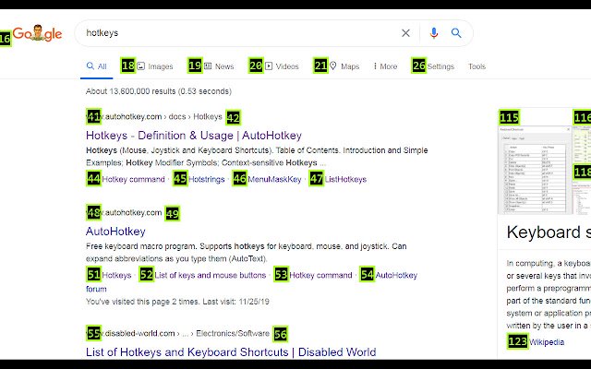Open the Tools search filters
This screenshot has height=369, width=591.
tap(476, 66)
